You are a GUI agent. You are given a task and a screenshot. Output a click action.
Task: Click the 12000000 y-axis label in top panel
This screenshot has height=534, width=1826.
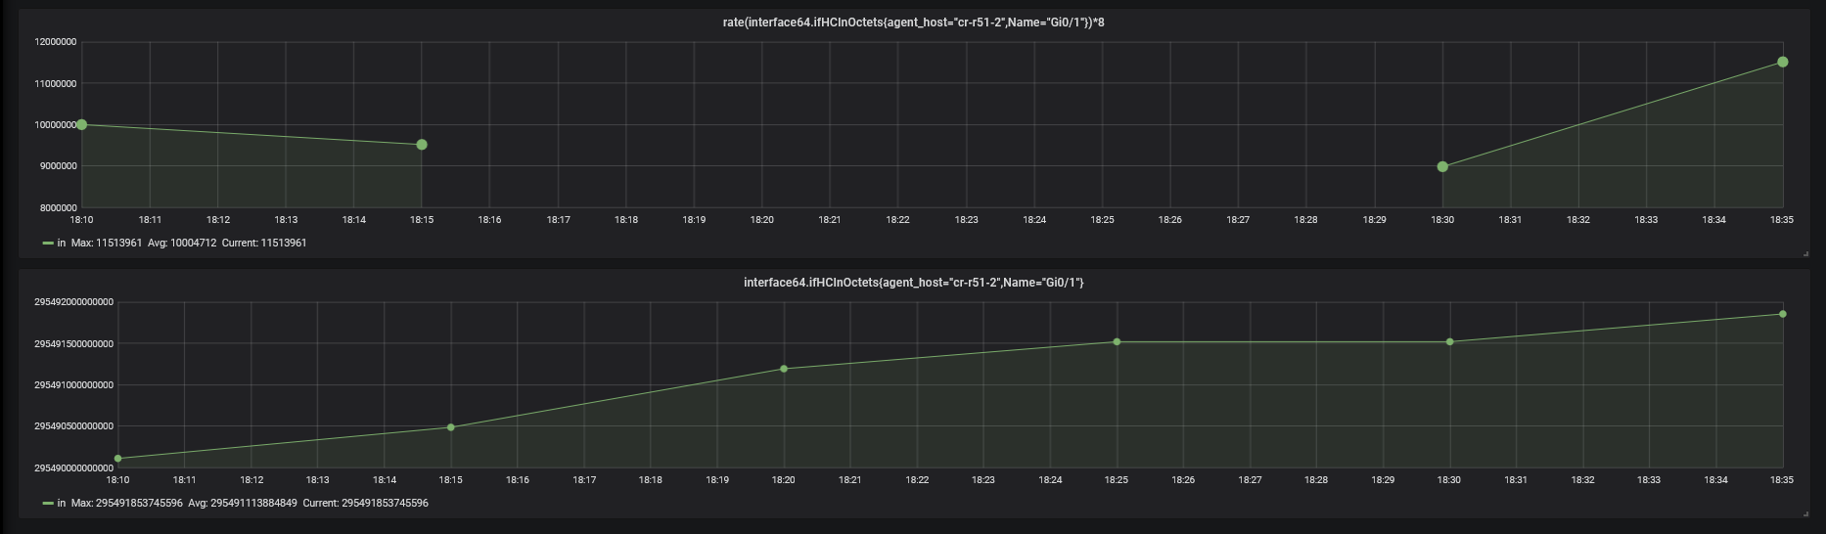pos(56,42)
